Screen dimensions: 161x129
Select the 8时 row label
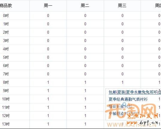point(6,82)
